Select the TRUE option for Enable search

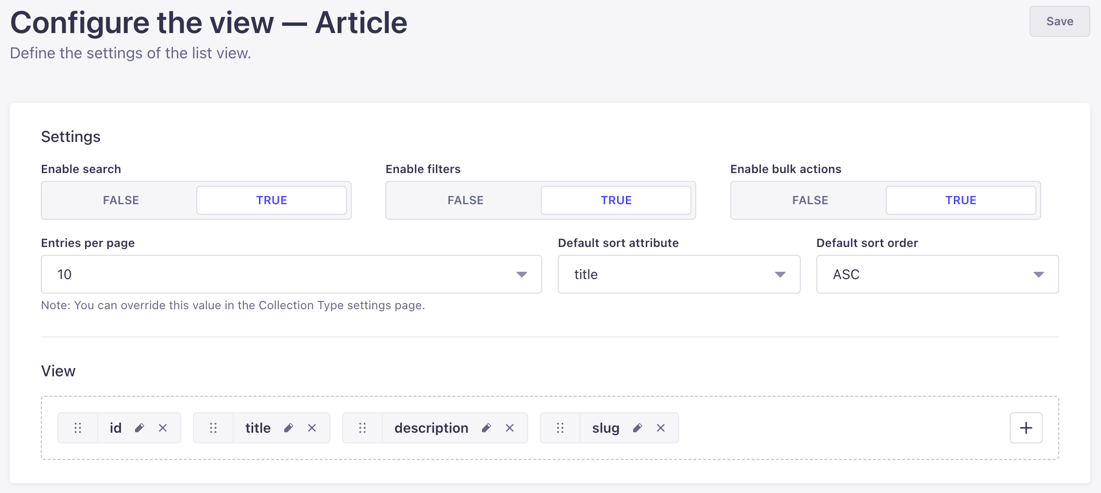click(271, 200)
